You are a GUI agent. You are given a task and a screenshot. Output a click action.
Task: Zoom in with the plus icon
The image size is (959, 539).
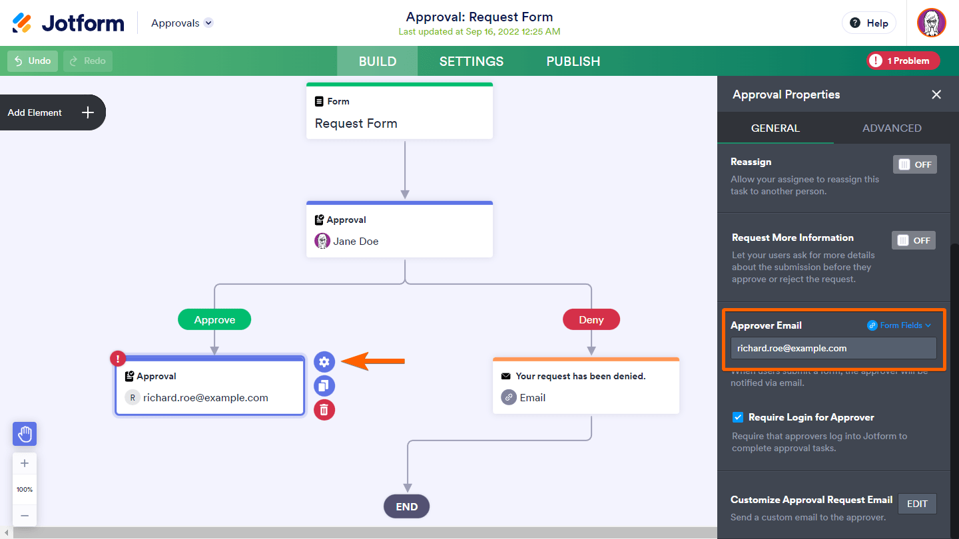25,464
